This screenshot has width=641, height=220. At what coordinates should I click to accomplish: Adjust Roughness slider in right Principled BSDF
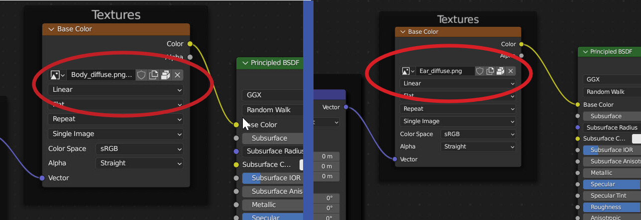click(612, 207)
